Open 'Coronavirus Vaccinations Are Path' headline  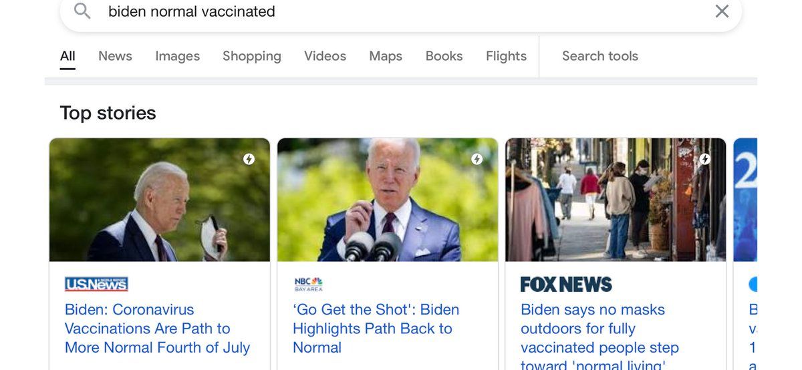pos(157,329)
